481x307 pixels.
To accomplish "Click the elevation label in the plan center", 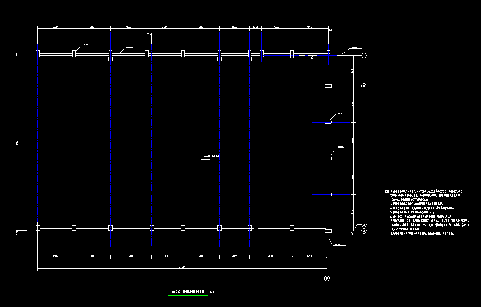I will coord(213,156).
